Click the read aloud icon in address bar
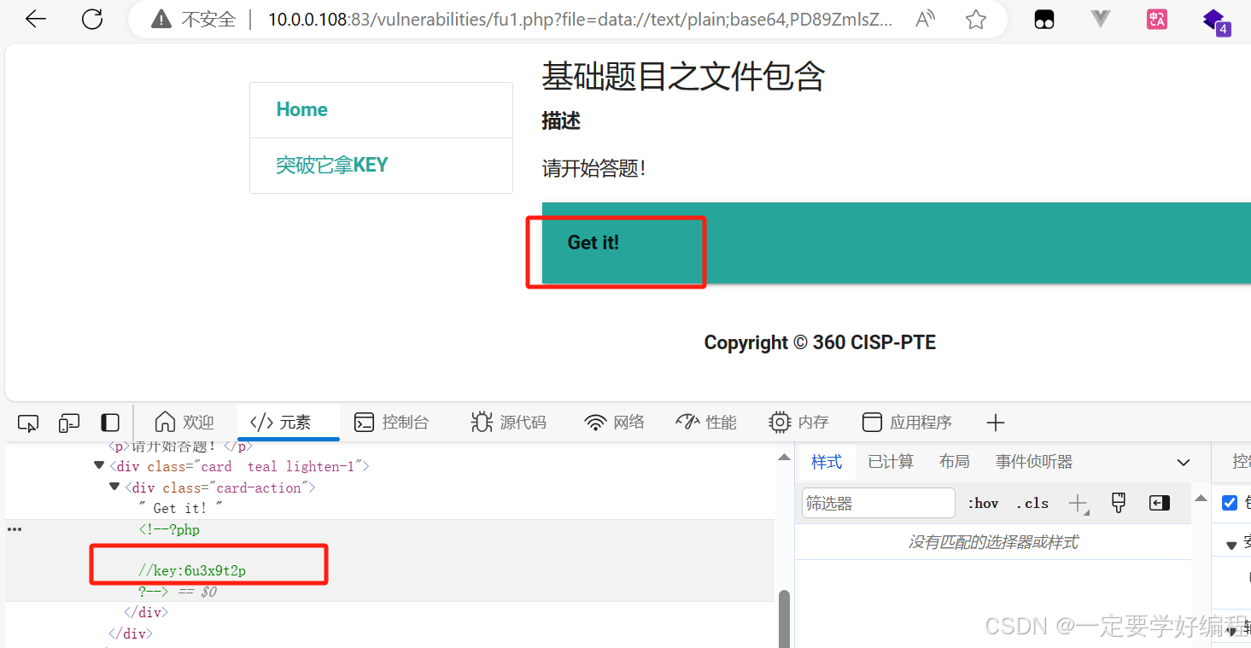 pos(924,19)
